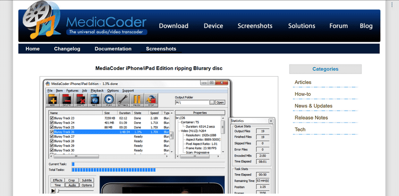This screenshot has height=196, width=399.
Task: Click the small play button under Time
Action: [x=53, y=191]
